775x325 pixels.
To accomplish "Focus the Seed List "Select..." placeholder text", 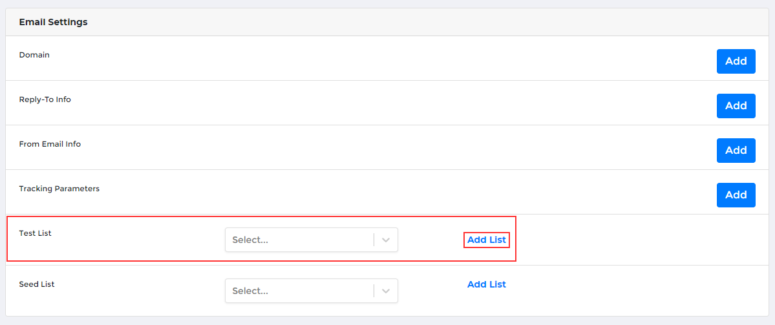I will click(250, 291).
